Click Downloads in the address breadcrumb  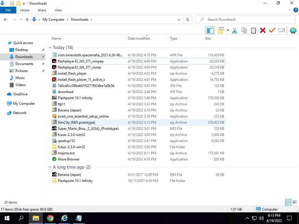point(79,20)
